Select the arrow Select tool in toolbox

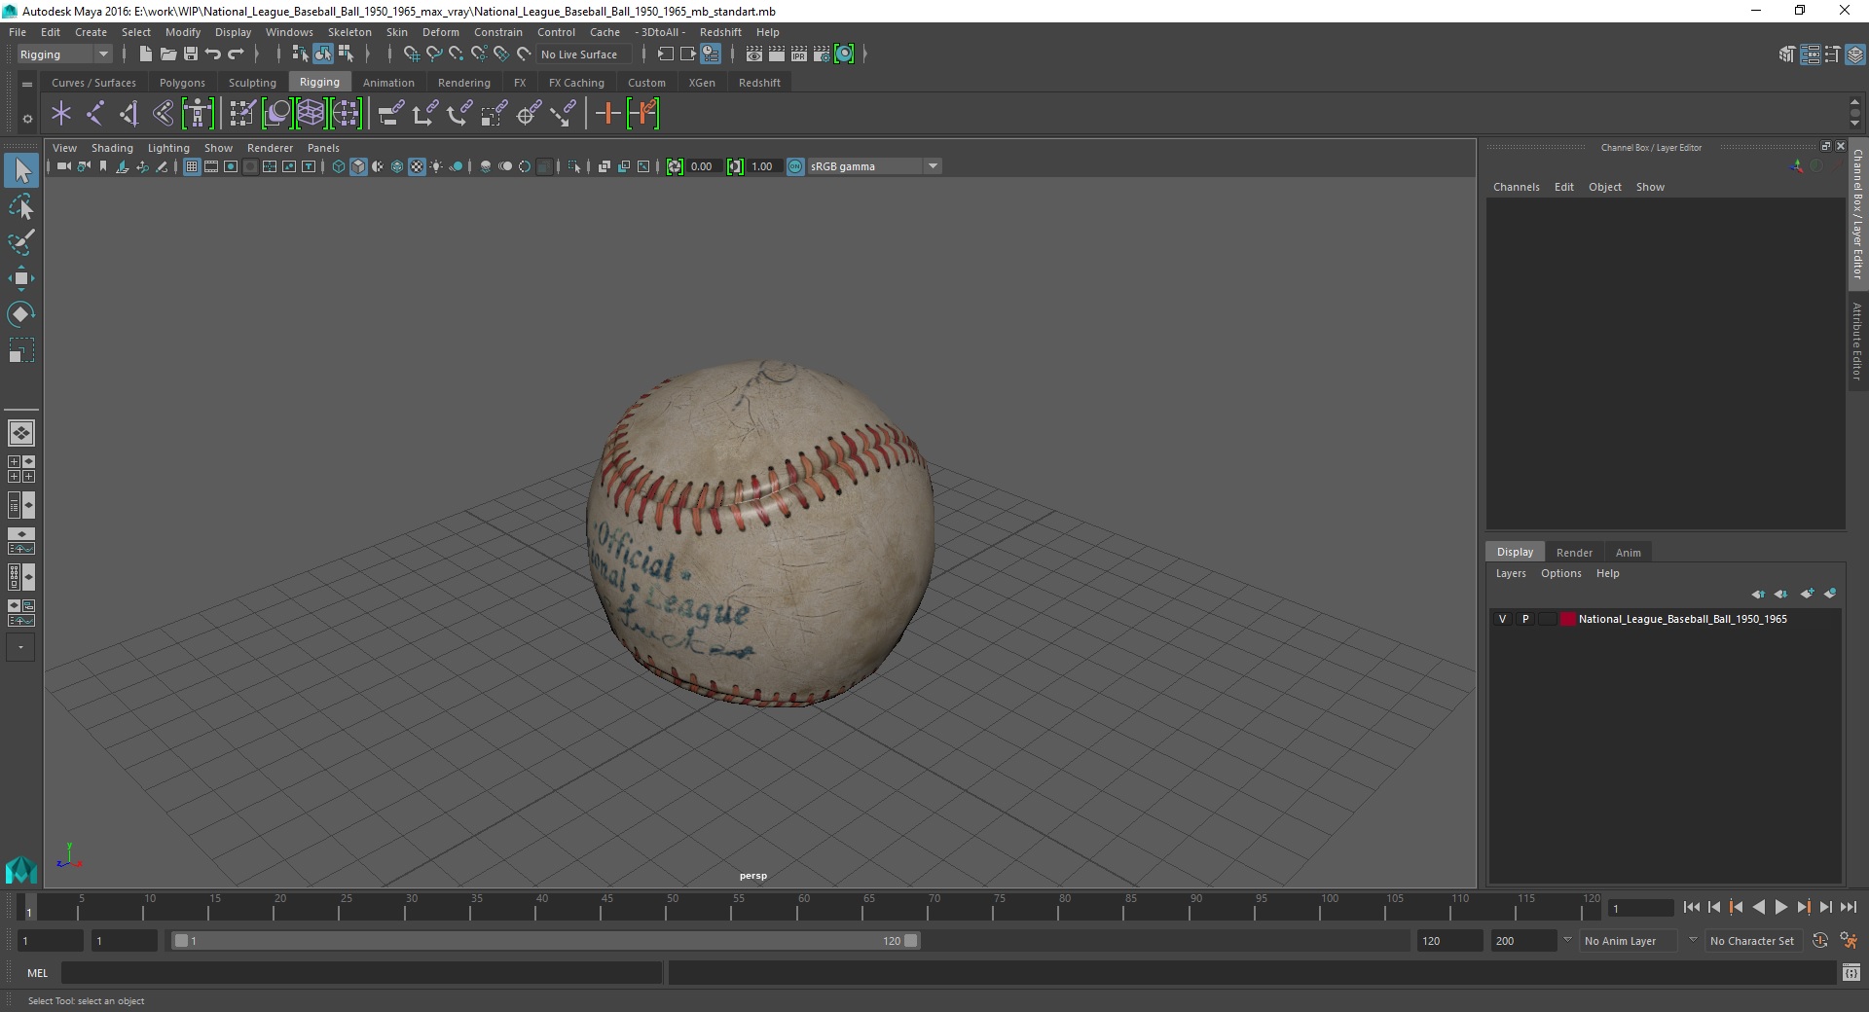[x=21, y=171]
